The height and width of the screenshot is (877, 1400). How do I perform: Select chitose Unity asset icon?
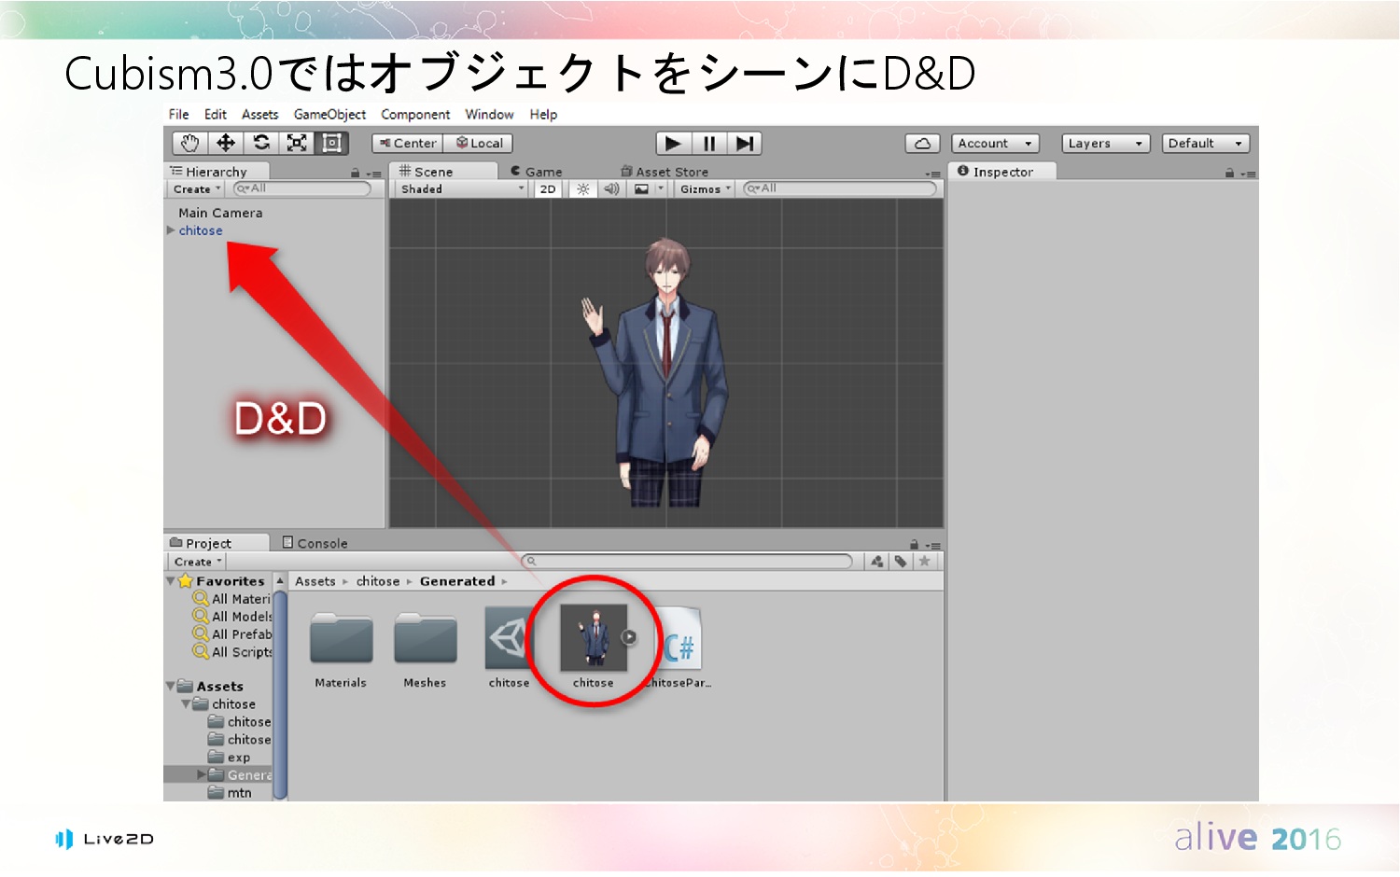coord(509,647)
